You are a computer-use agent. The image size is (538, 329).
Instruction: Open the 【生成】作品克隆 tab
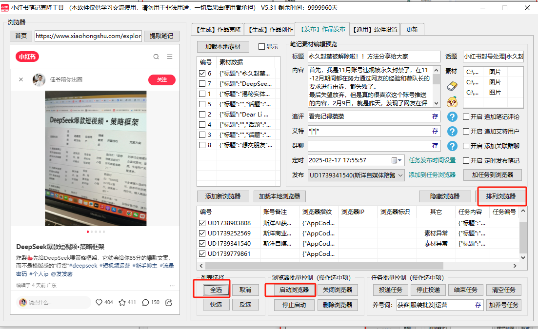point(218,29)
